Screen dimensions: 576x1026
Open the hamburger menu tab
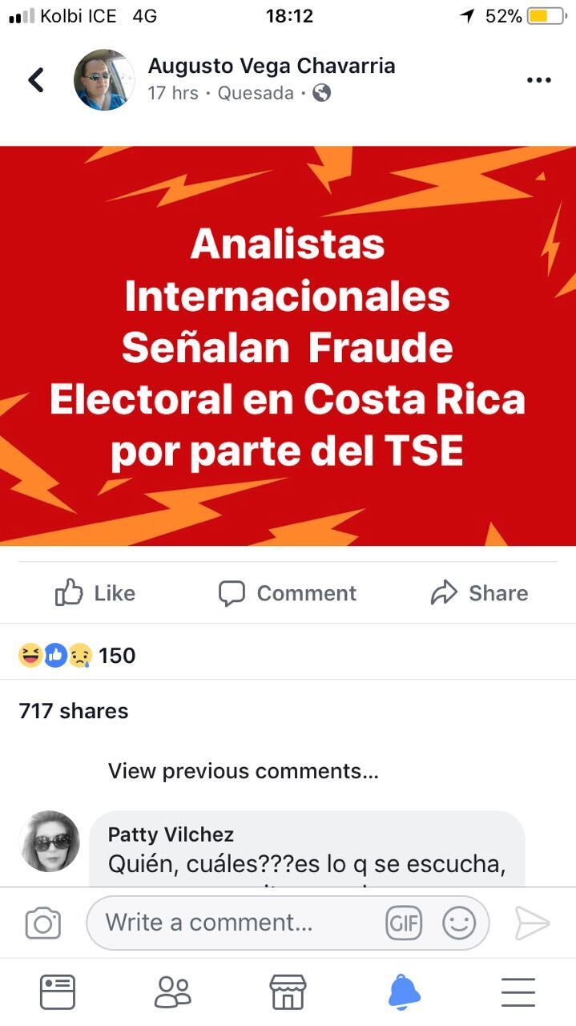click(x=518, y=992)
